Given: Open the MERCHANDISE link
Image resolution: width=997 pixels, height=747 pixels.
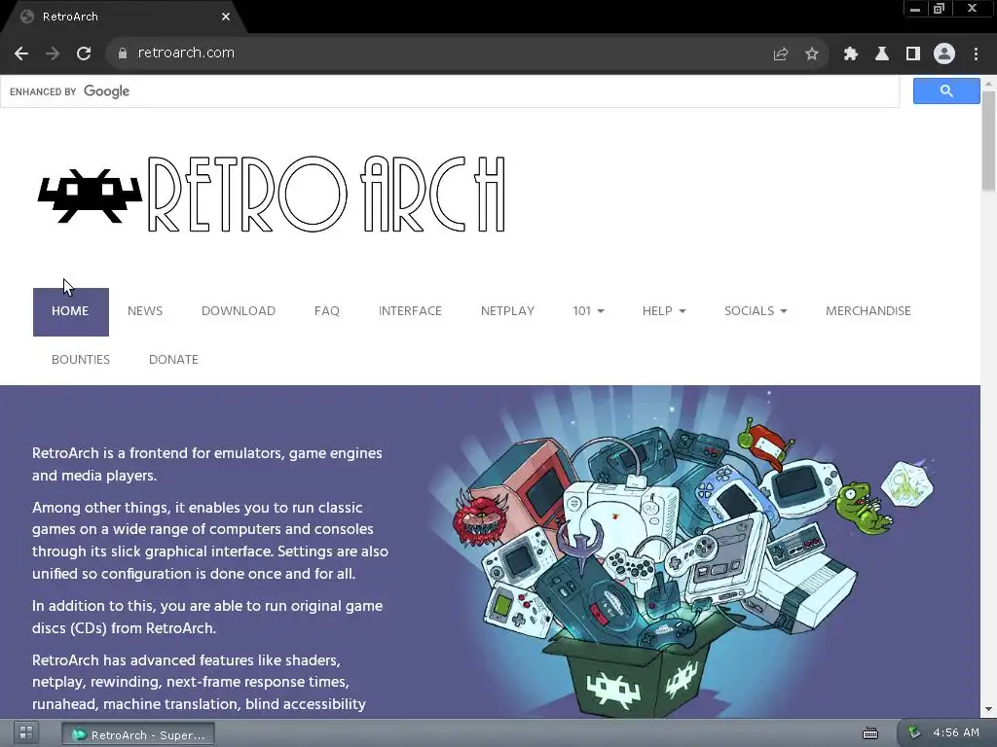Looking at the screenshot, I should pos(868,311).
